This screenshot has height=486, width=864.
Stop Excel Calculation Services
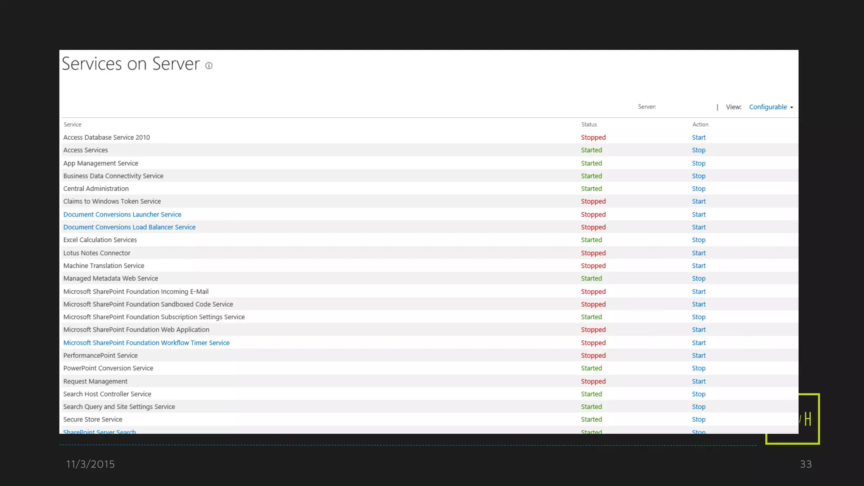(x=698, y=240)
